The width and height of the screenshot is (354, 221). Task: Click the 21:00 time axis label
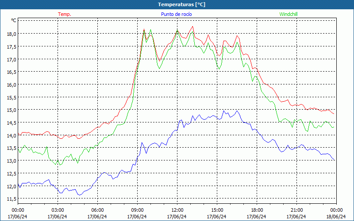296,210
